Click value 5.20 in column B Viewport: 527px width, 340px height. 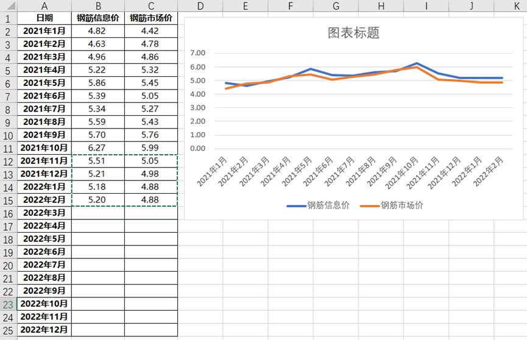[98, 200]
